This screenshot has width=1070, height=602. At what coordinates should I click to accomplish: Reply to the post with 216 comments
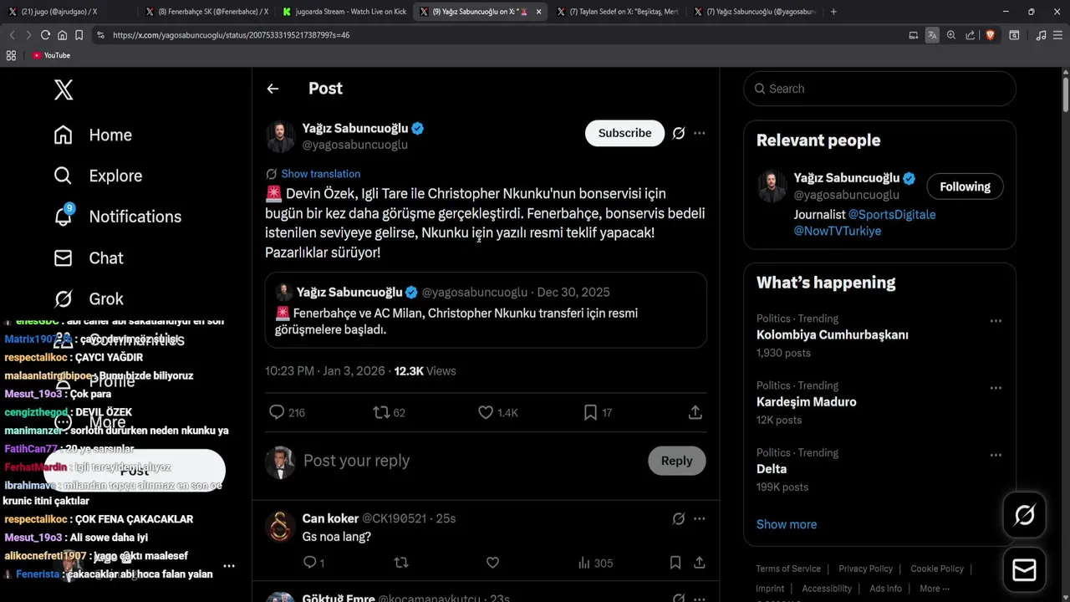coord(277,412)
